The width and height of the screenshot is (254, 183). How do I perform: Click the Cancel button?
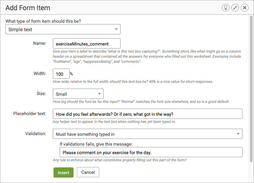pos(88,172)
